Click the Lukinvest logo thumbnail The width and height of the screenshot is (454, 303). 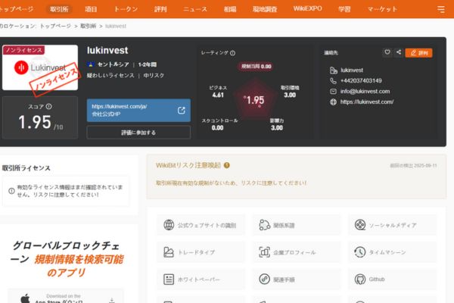40,67
